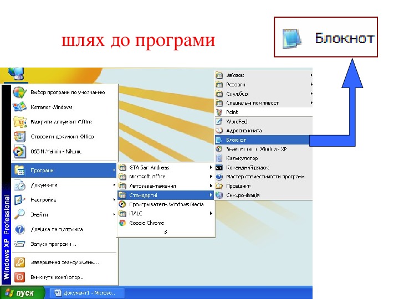Click the Запуск програми run icon
Image resolution: width=399 pixels, height=299 pixels.
tap(19, 244)
